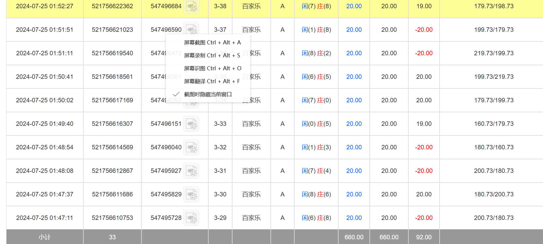Screen dimensions: 543x244
Task: Choose 屏幕翻译 from the context menu
Action: pyautogui.click(x=212, y=81)
